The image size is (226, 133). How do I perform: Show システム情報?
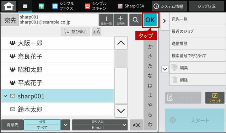pyautogui.click(x=169, y=6)
